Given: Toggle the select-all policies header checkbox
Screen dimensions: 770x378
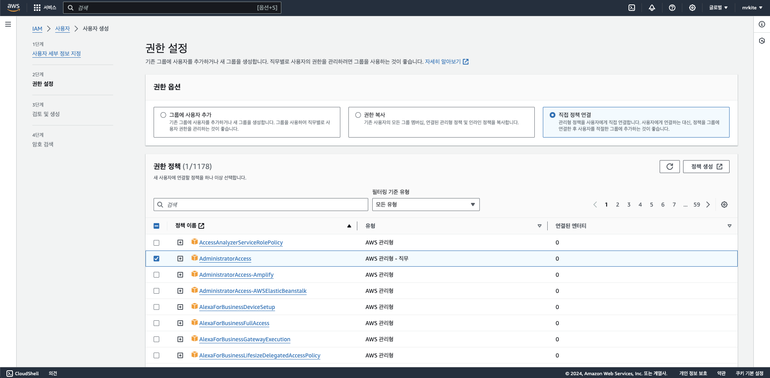Looking at the screenshot, I should coord(156,226).
